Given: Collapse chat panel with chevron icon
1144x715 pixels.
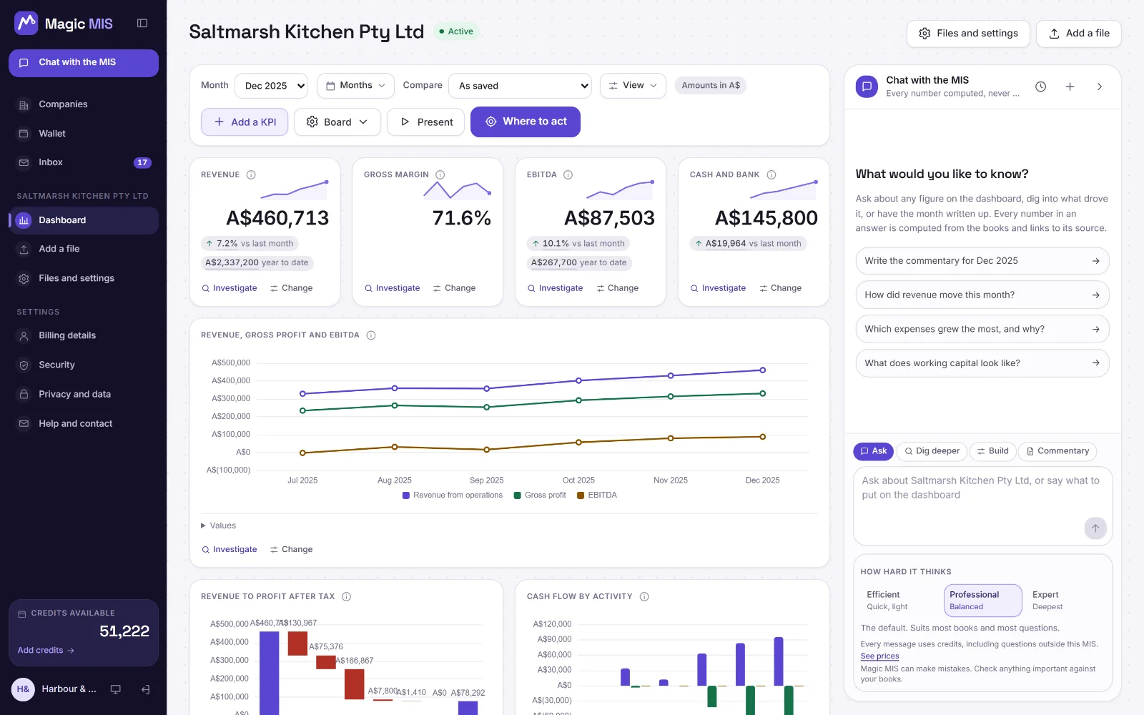Looking at the screenshot, I should click(x=1100, y=87).
